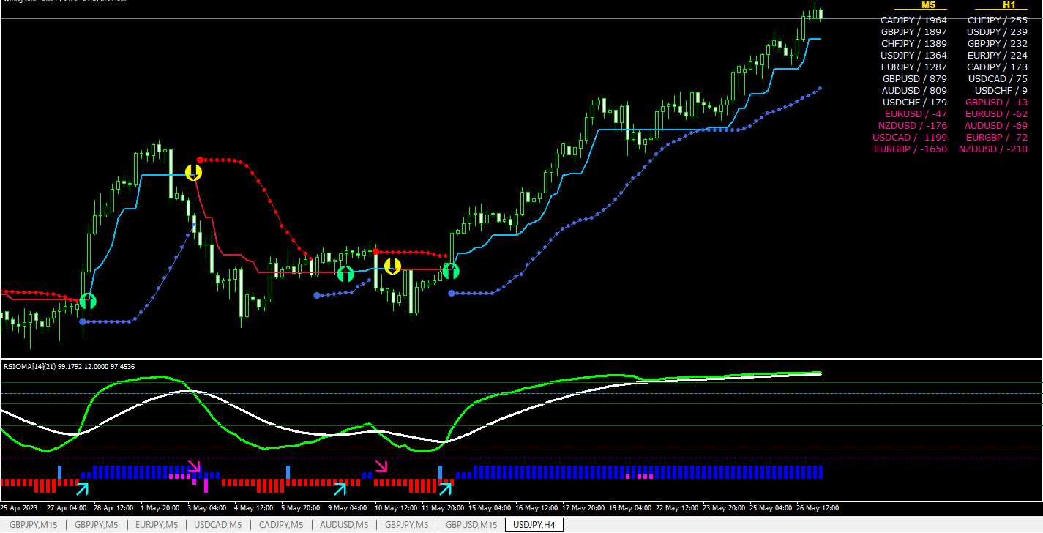
Task: Select the 'USDJPY / 239' entry
Action: click(x=998, y=32)
